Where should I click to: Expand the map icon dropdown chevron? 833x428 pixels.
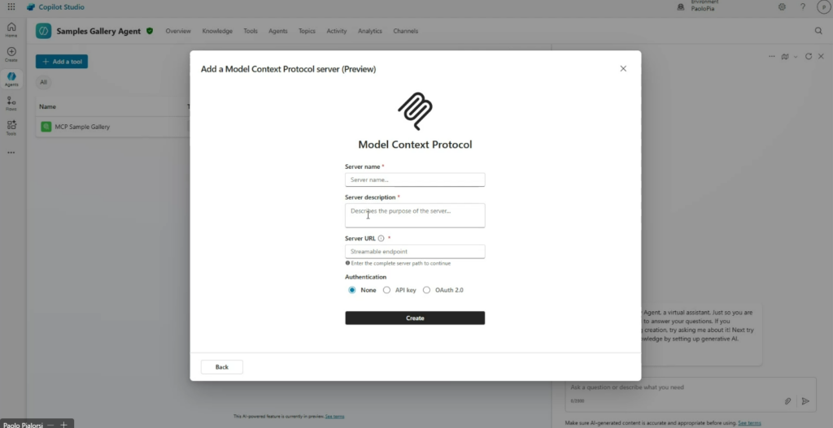[796, 57]
